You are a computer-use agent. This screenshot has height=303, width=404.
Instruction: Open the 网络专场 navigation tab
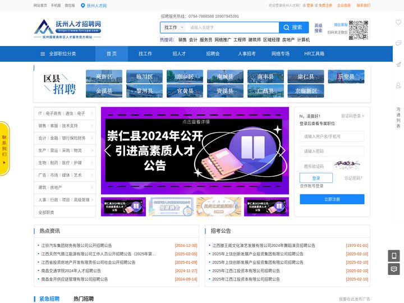(x=281, y=54)
